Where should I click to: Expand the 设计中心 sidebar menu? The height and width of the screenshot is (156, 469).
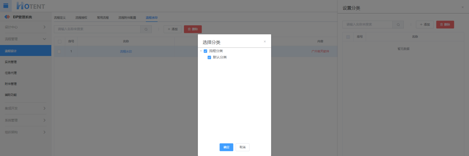(25, 27)
